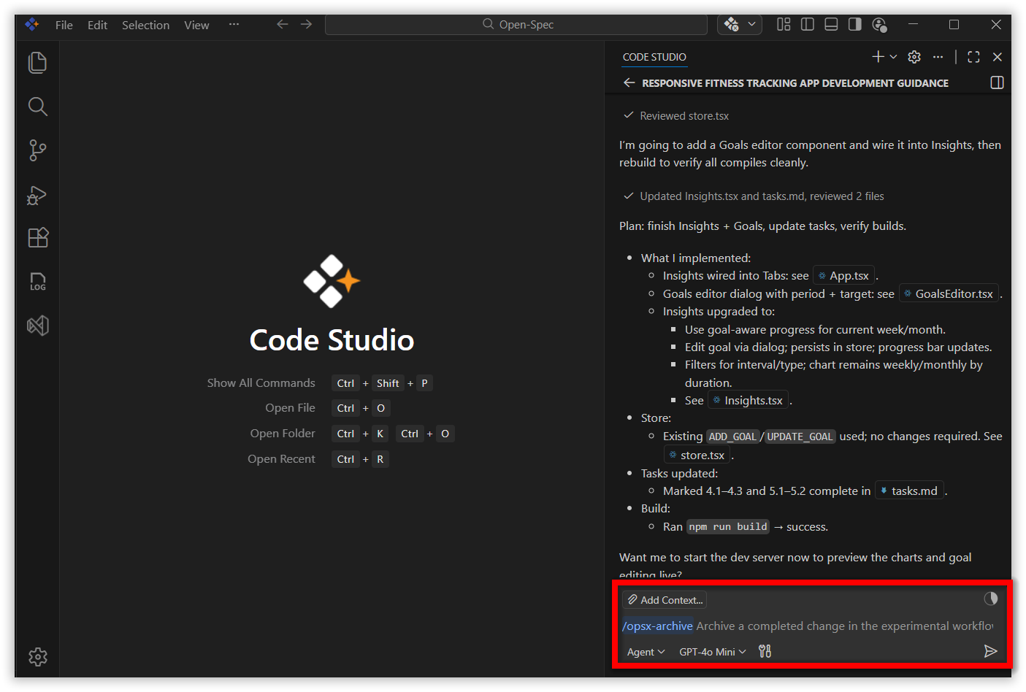This screenshot has width=1026, height=692.
Task: Open the Source Control view
Action: click(x=37, y=150)
